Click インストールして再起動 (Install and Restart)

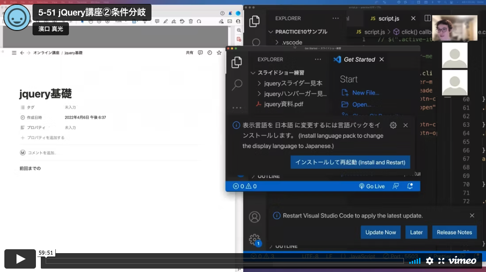coord(350,162)
